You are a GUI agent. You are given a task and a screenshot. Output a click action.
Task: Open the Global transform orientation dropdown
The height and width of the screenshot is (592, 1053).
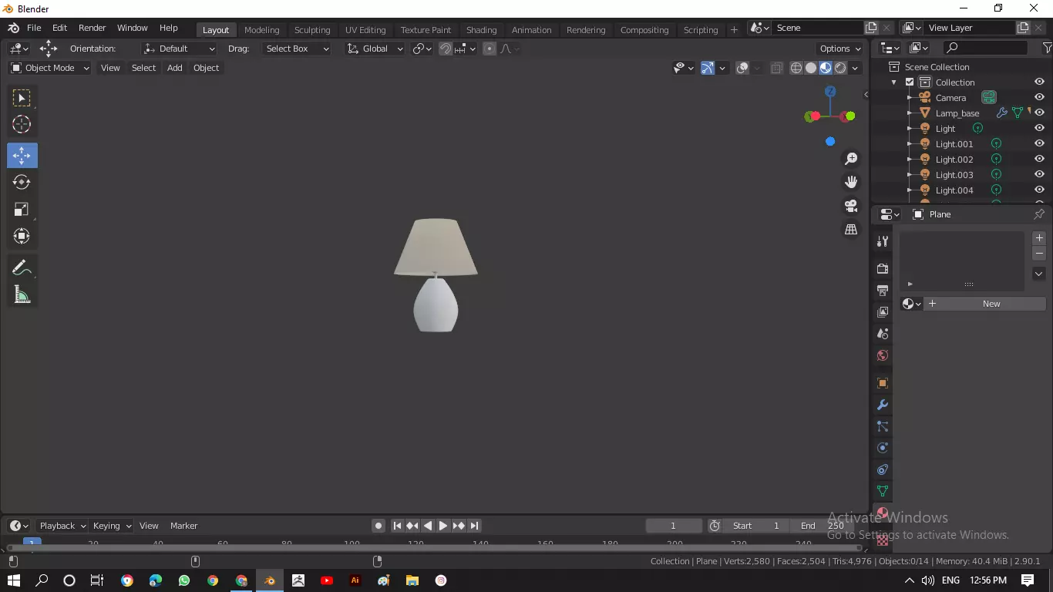click(x=375, y=49)
